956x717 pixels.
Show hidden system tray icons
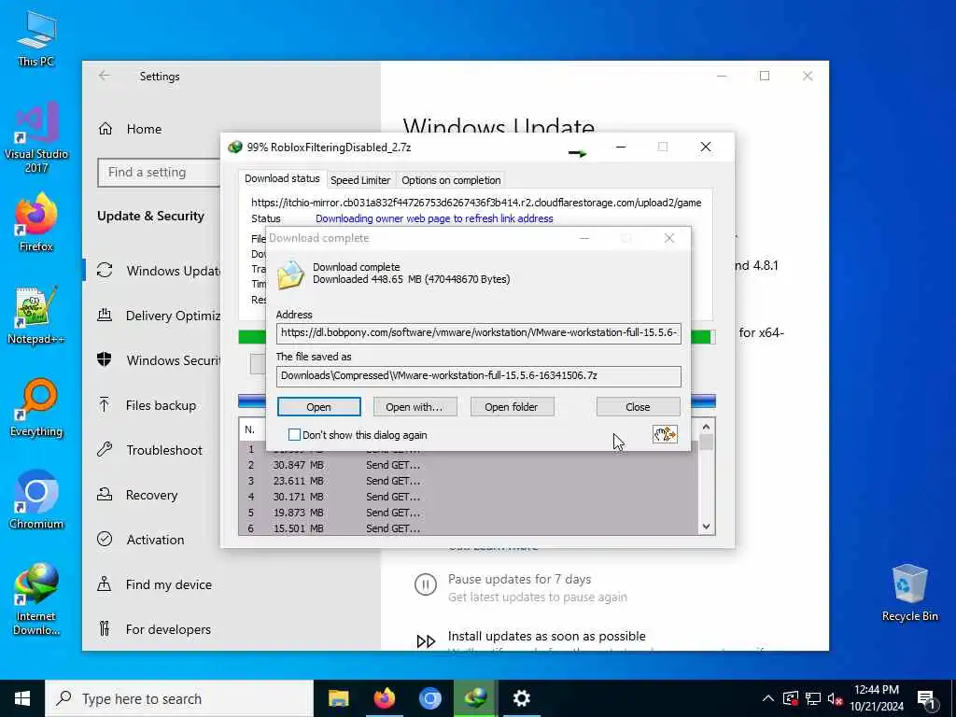pos(768,698)
